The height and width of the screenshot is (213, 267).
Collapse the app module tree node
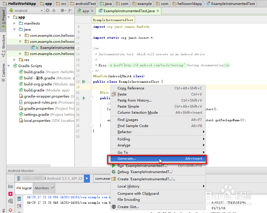pyautogui.click(x=9, y=17)
